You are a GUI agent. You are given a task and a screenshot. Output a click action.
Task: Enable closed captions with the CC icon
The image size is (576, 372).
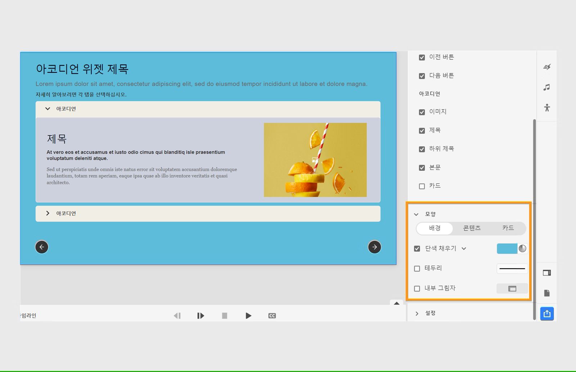pos(272,315)
